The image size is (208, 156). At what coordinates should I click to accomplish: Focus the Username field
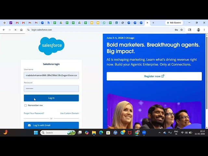(51, 75)
